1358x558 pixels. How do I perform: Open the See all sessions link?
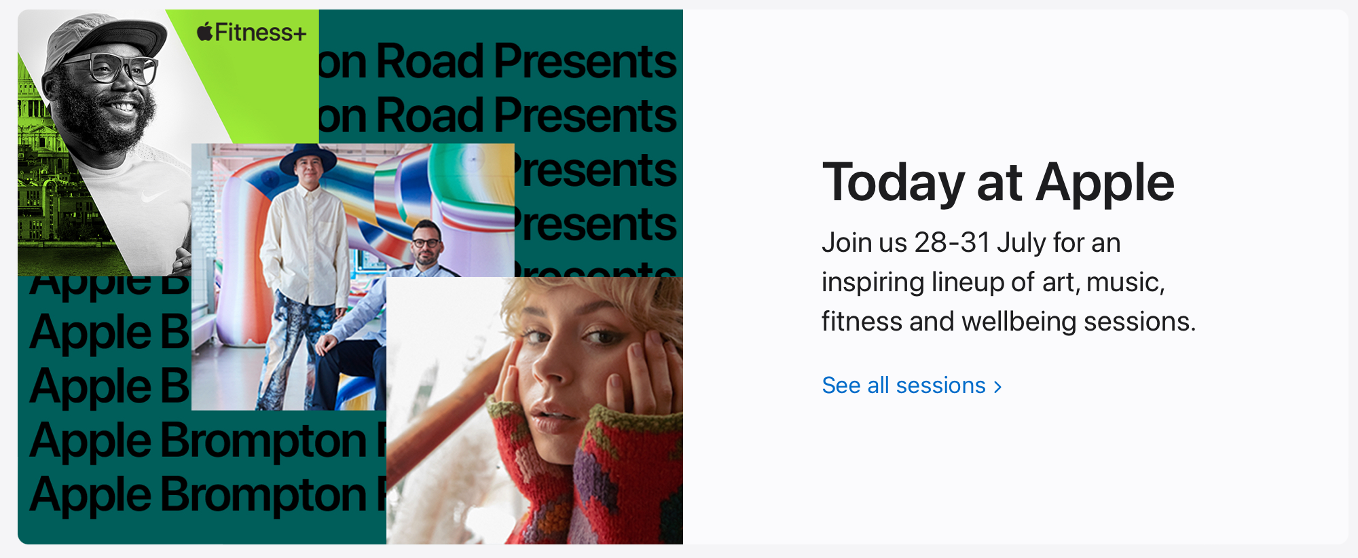pos(903,386)
